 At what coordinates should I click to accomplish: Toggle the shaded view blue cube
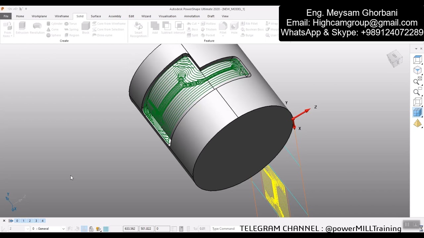click(x=417, y=113)
